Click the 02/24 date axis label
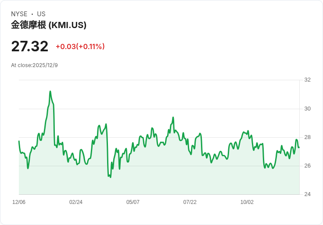Screen dimensions: 323x225 76,202
